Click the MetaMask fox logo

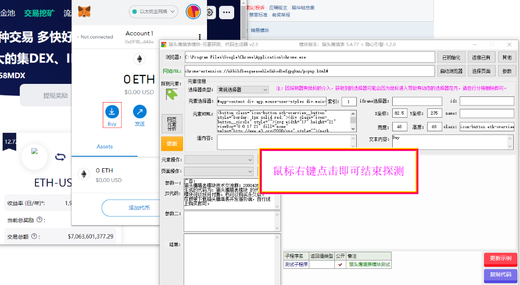tap(84, 12)
